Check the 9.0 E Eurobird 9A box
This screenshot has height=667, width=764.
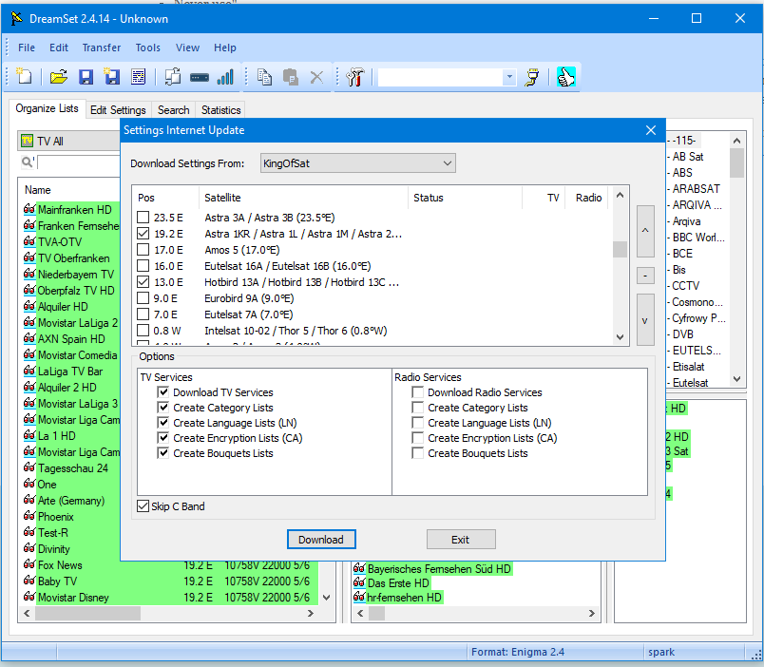(x=143, y=298)
